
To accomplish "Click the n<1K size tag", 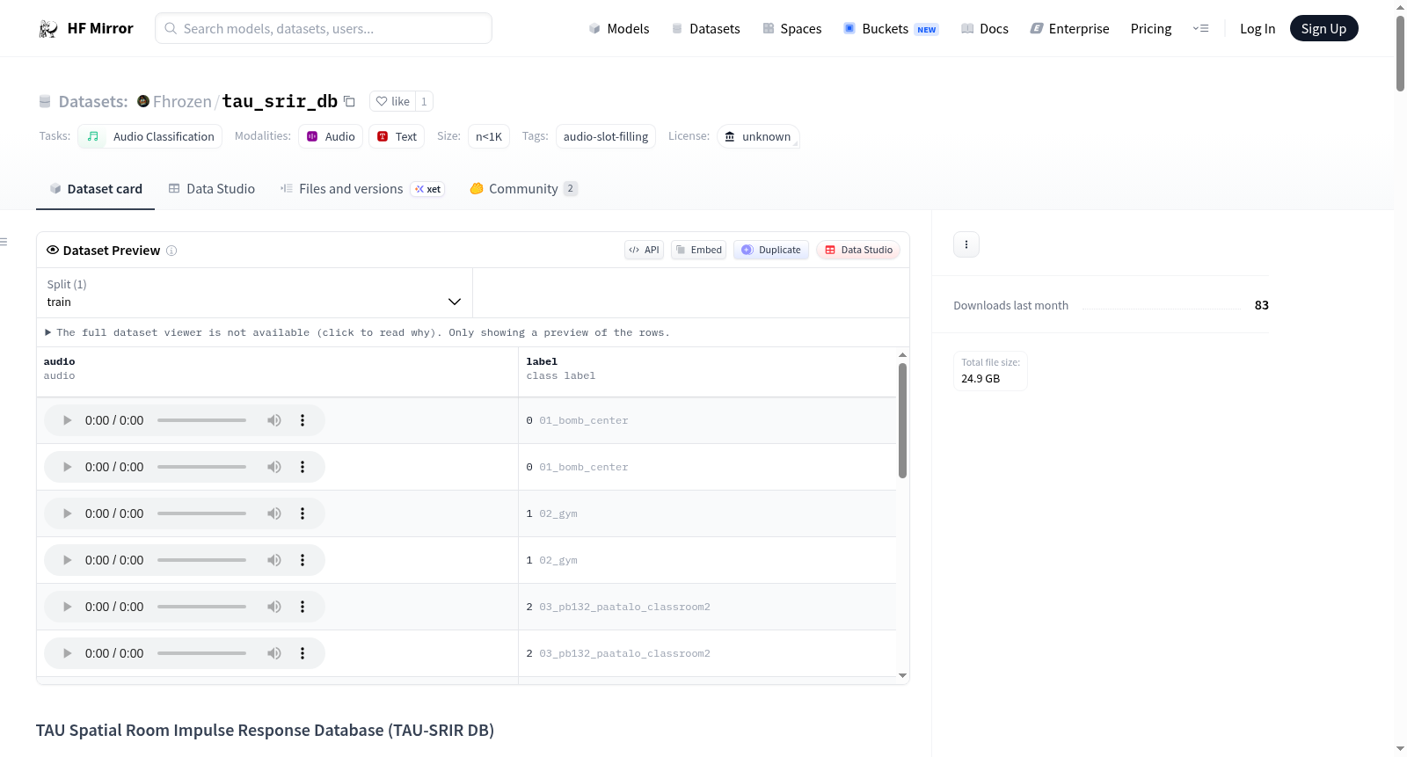I will (x=489, y=136).
